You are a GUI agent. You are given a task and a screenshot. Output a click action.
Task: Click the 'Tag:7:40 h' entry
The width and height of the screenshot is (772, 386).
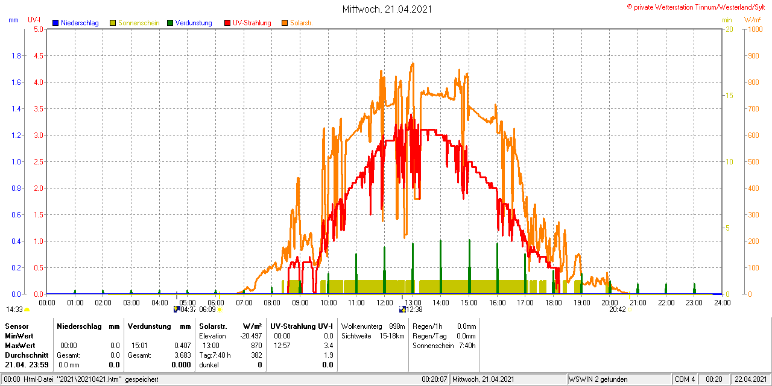(215, 355)
